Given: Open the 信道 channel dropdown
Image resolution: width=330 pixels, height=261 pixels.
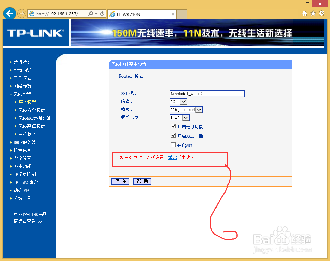Looking at the screenshot, I should pos(178,102).
